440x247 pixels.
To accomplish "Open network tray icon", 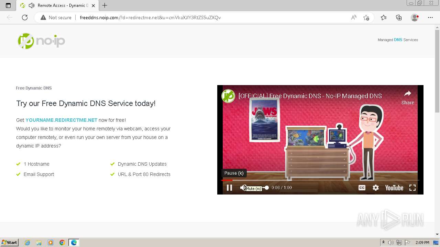I will point(399,243).
